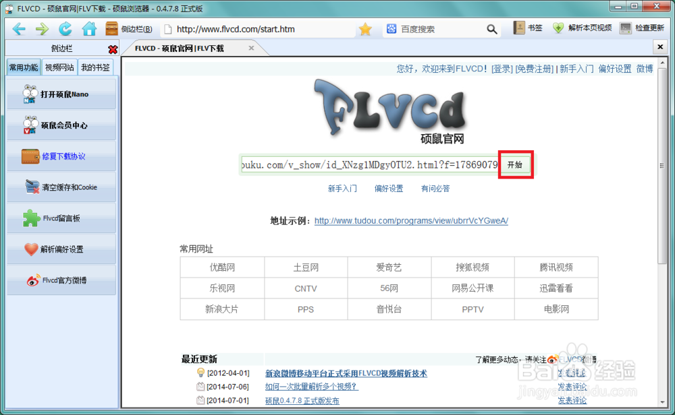The image size is (675, 415).
Task: Click 修复下载协议
Action: 61,156
